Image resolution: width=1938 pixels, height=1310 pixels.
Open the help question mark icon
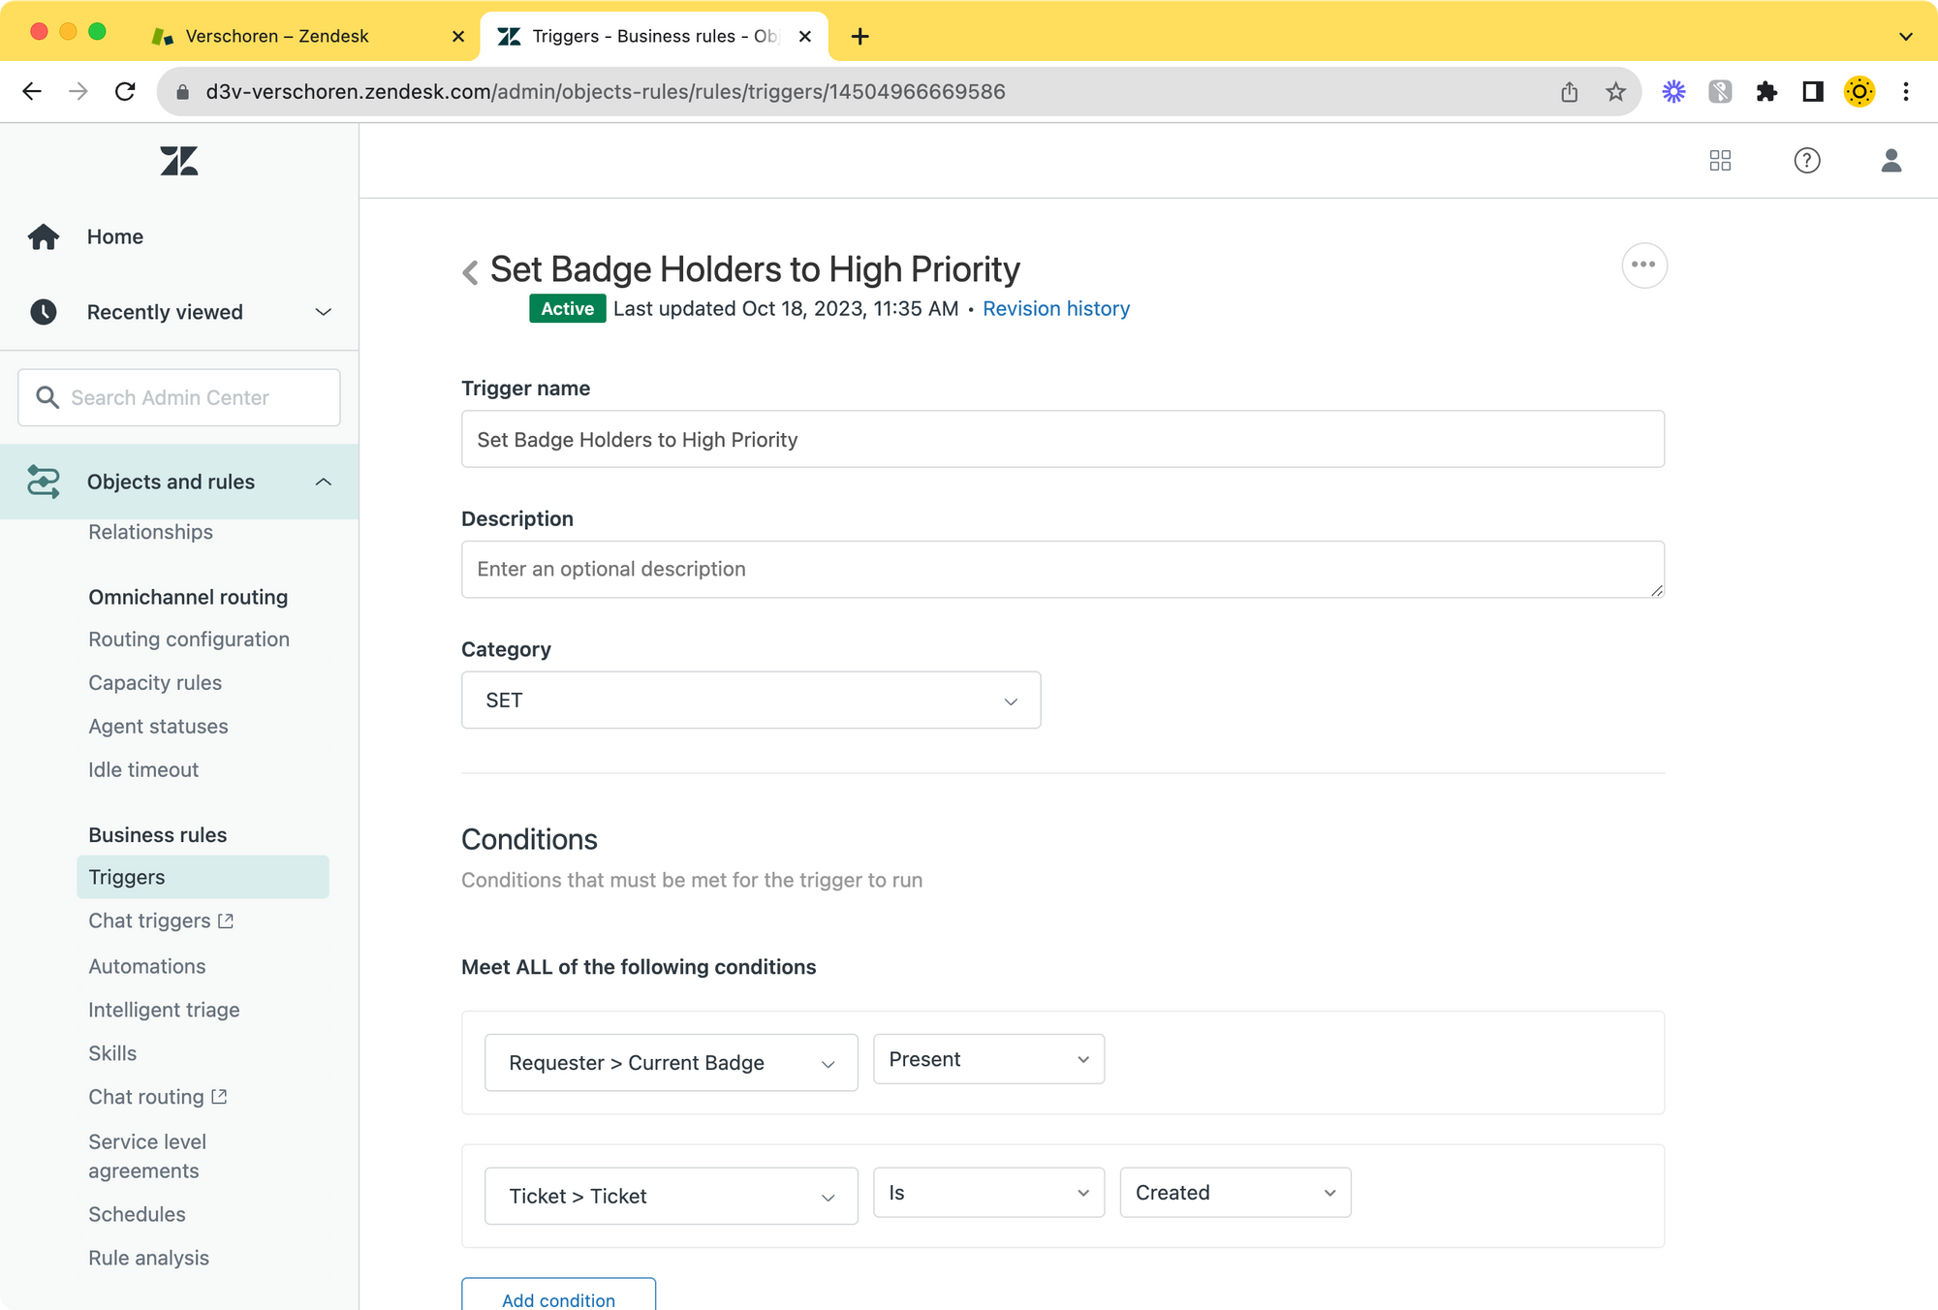pyautogui.click(x=1807, y=161)
